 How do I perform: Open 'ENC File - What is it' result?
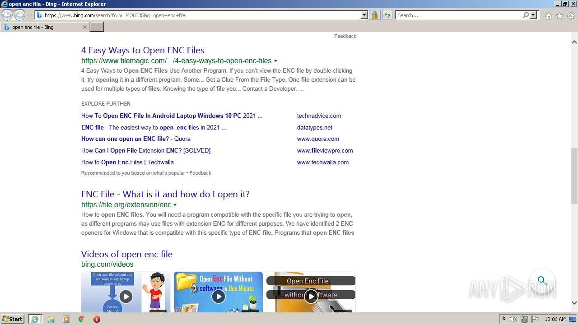point(165,194)
